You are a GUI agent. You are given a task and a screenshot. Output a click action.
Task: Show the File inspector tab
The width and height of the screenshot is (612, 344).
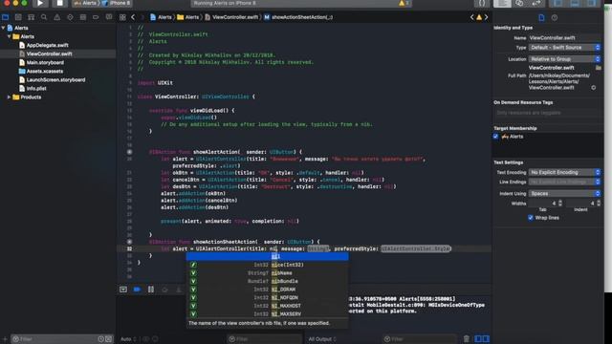click(x=541, y=17)
